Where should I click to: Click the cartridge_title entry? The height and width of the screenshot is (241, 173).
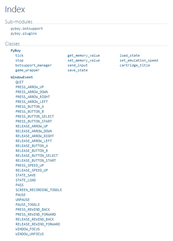pos(135,65)
